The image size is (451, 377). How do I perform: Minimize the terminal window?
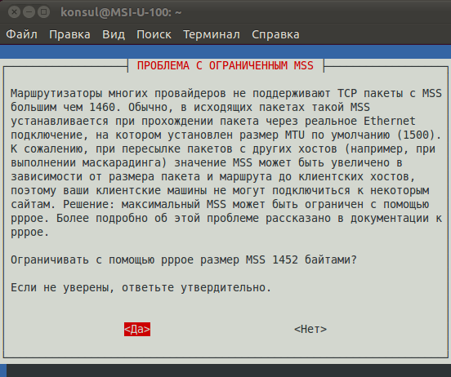(29, 12)
